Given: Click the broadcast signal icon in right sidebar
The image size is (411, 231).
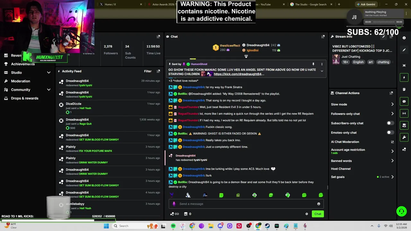Looking at the screenshot, I should (404, 113).
